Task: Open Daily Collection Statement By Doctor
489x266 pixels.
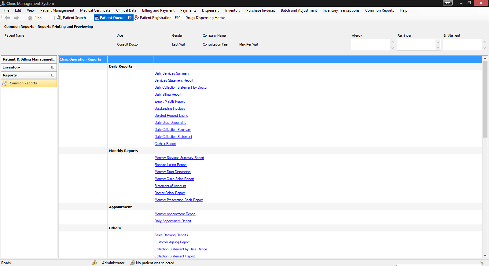Action: (x=181, y=87)
